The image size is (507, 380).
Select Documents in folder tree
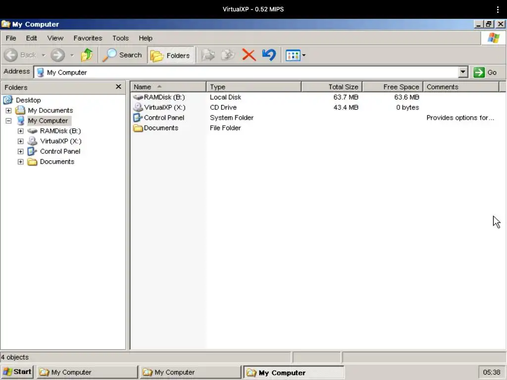point(57,162)
